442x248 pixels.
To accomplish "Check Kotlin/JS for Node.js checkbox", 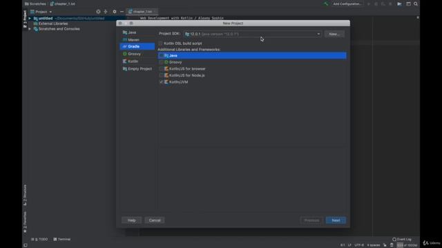I will point(161,75).
